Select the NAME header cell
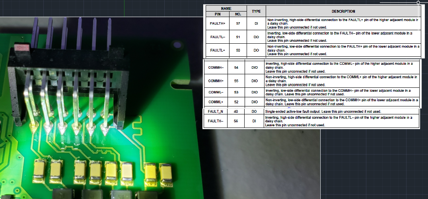Screen dimensions: 428x199 point(226,8)
